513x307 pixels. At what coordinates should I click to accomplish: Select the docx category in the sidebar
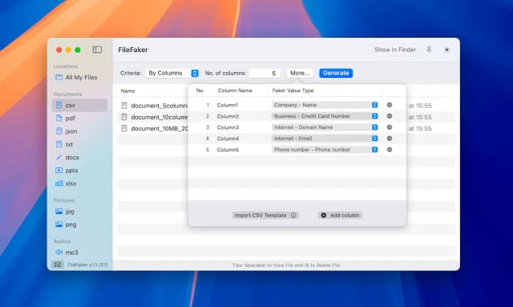pos(79,157)
